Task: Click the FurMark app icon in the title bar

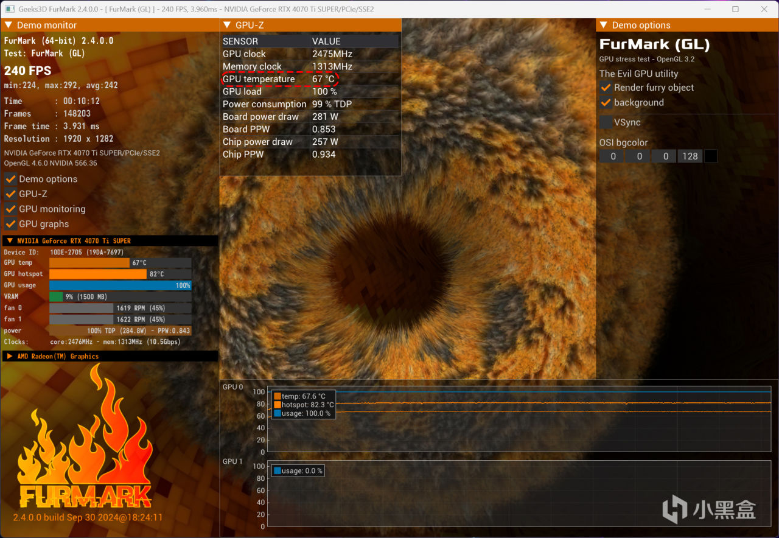Action: (10, 9)
